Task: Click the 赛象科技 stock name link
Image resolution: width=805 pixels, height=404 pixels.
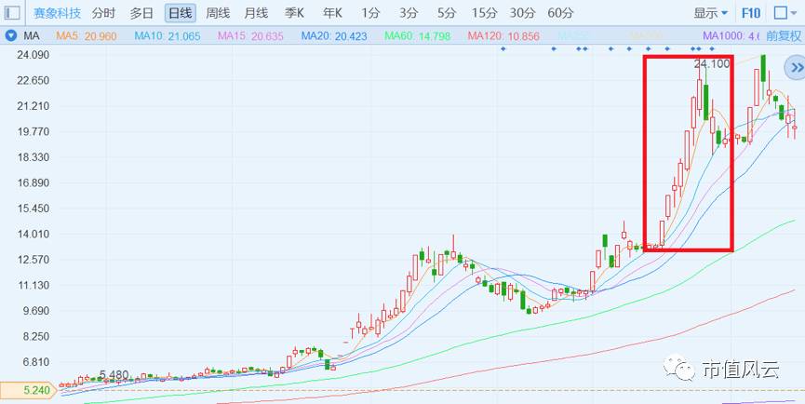Action: click(58, 13)
